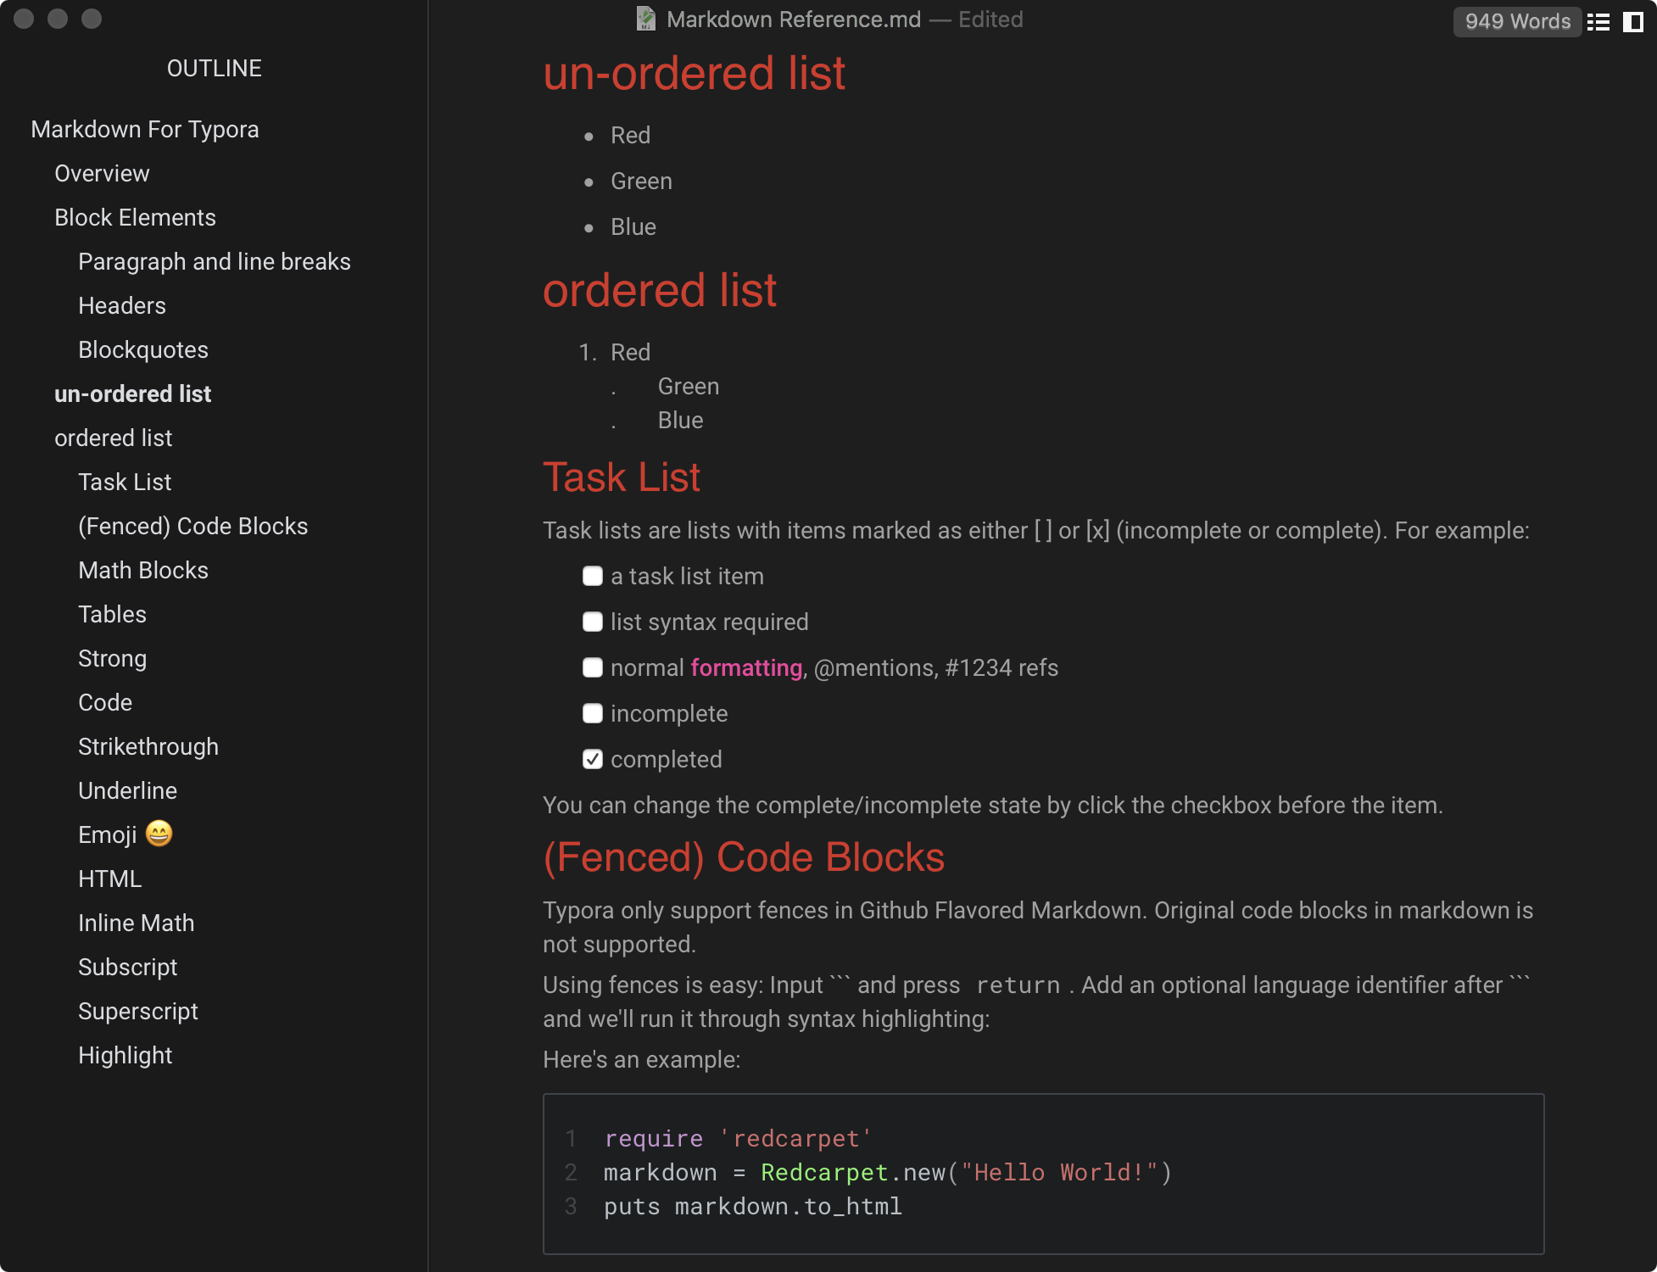
Task: Click 'ordered list' outline entry
Action: point(114,438)
